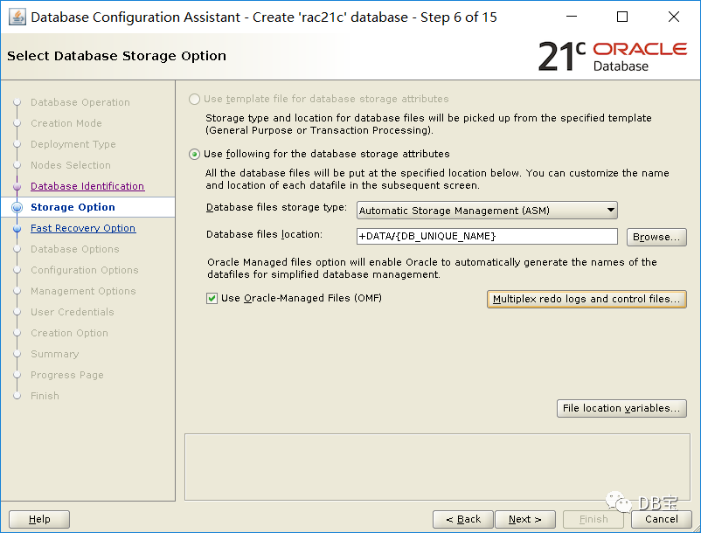701x533 pixels.
Task: Open Multiplex redo logs and control files
Action: click(x=586, y=299)
